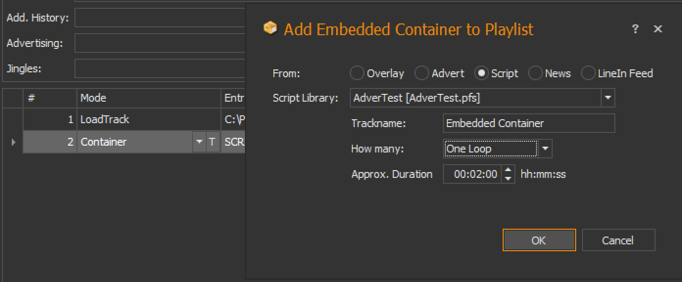Increase Approx. Duration with up arrow
The height and width of the screenshot is (282, 682).
click(x=509, y=170)
